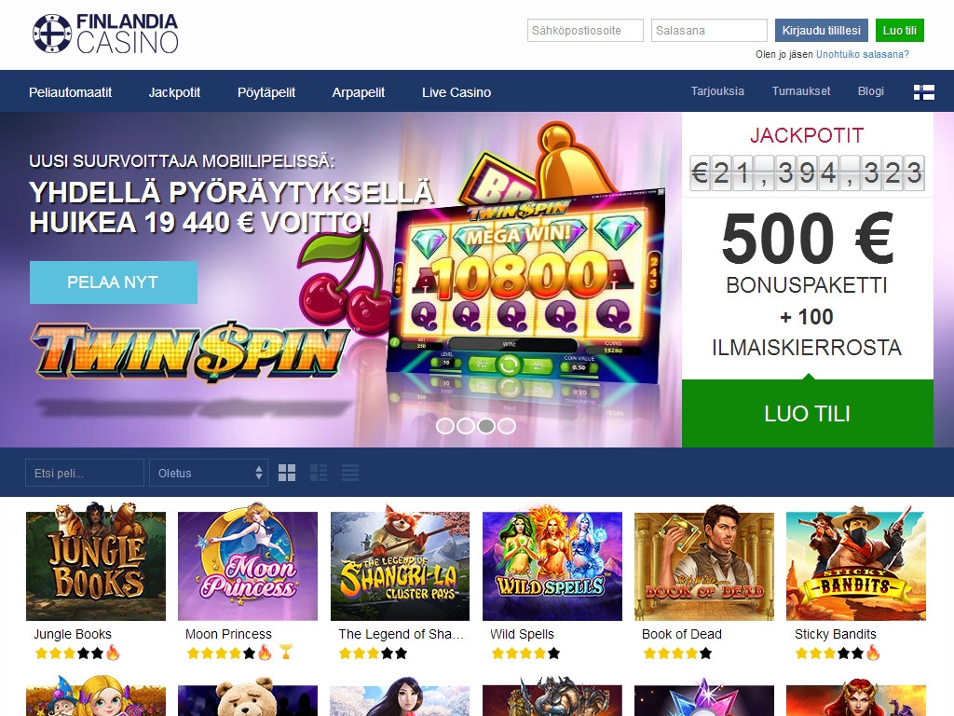Click the Finlandia Casino logo
The height and width of the screenshot is (716, 954).
click(x=105, y=34)
